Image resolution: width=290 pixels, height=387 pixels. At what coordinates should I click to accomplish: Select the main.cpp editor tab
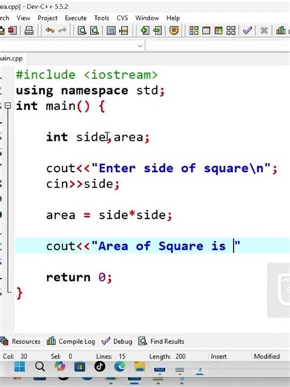pyautogui.click(x=12, y=59)
